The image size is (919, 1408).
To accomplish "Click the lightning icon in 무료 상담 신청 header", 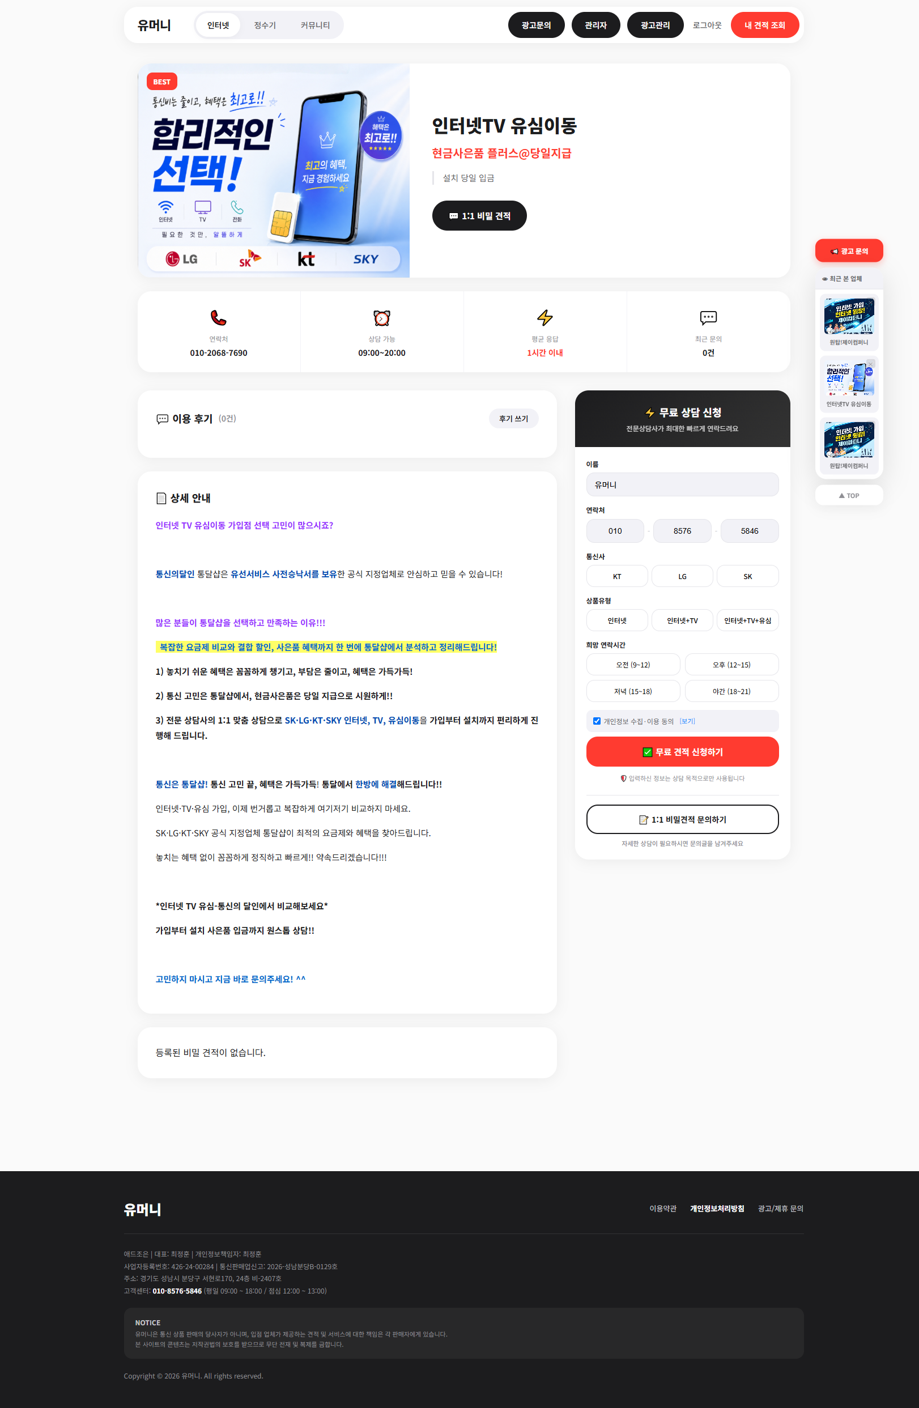I will point(650,413).
